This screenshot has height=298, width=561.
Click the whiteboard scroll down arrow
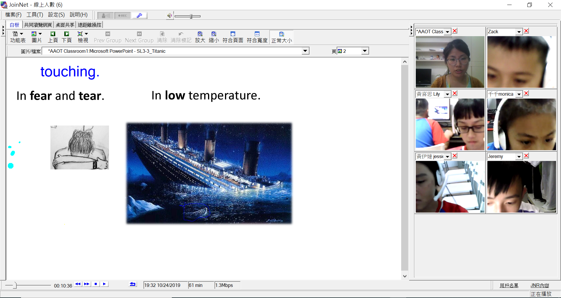click(405, 276)
